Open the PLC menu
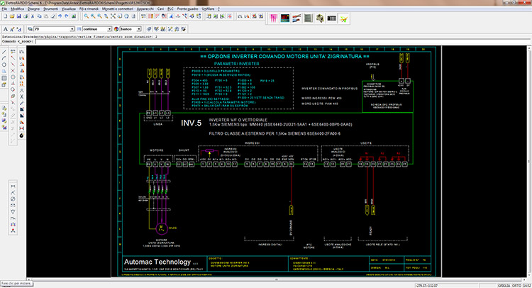Viewport: 532px width, 288px height. (x=170, y=9)
